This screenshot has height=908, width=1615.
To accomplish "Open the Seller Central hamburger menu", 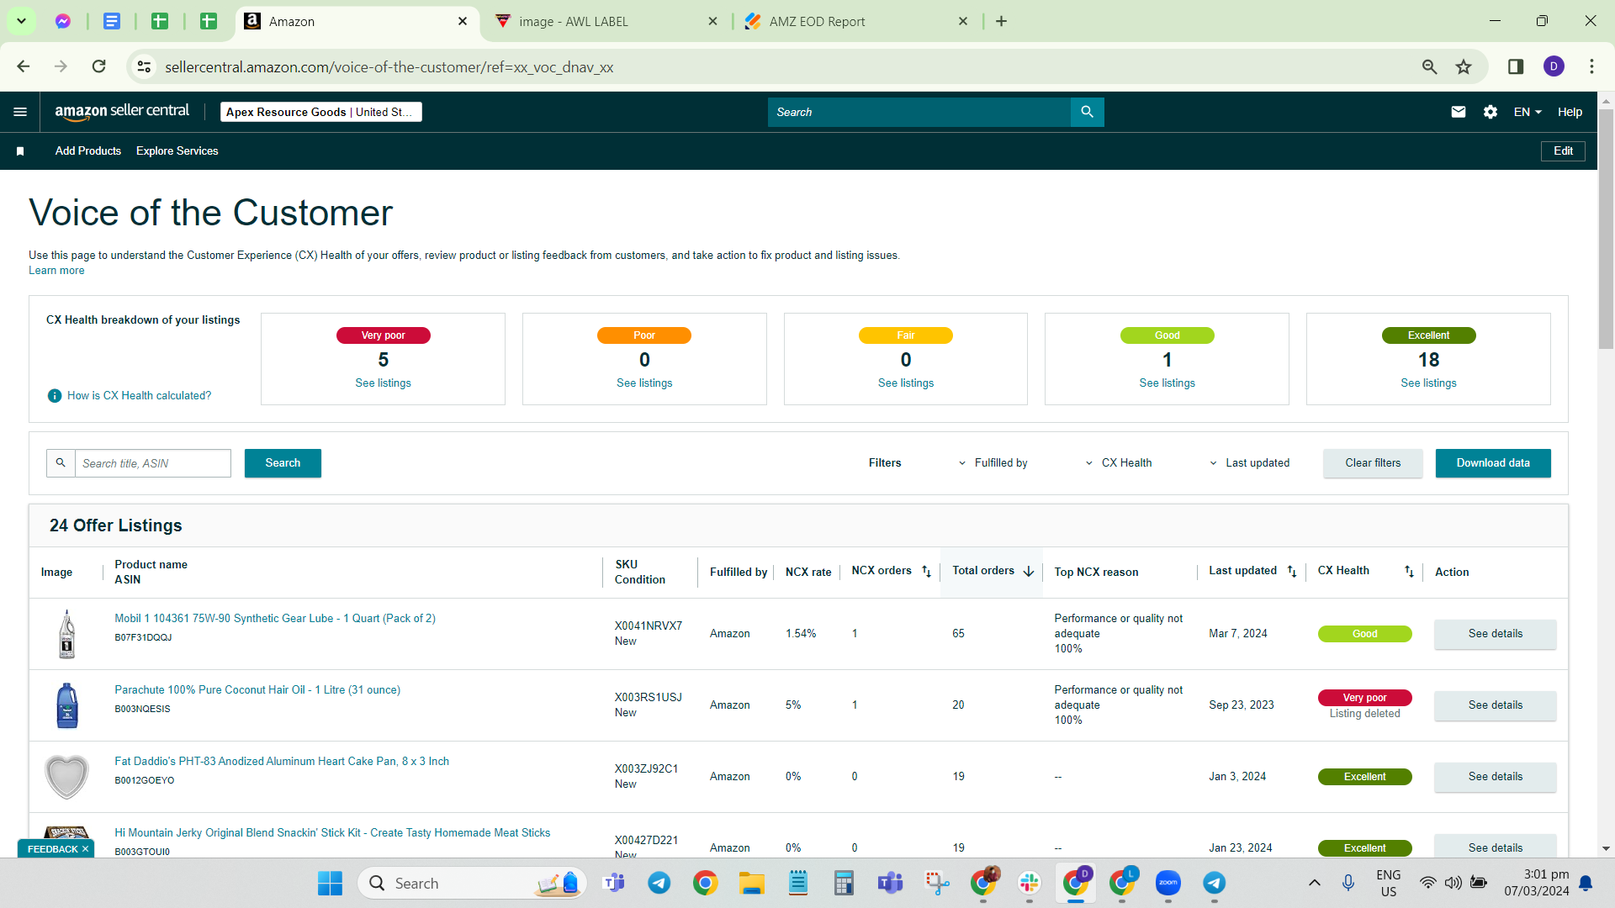I will coord(20,112).
